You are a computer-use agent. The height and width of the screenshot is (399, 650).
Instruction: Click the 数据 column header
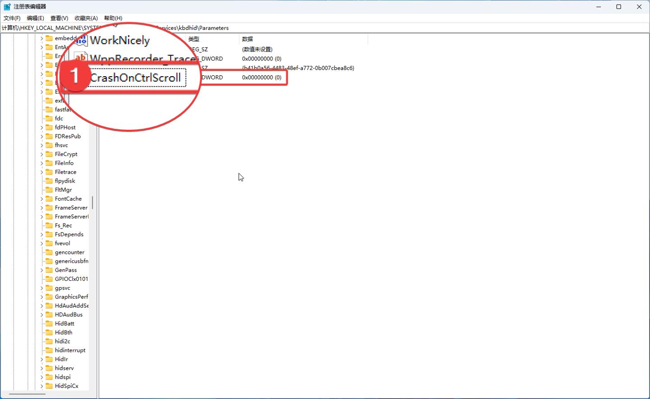[x=247, y=39]
